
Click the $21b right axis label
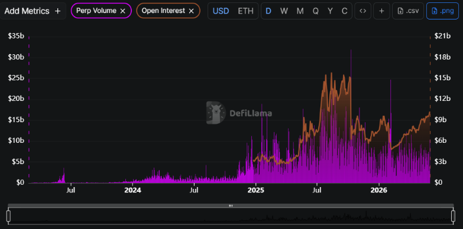(442, 36)
